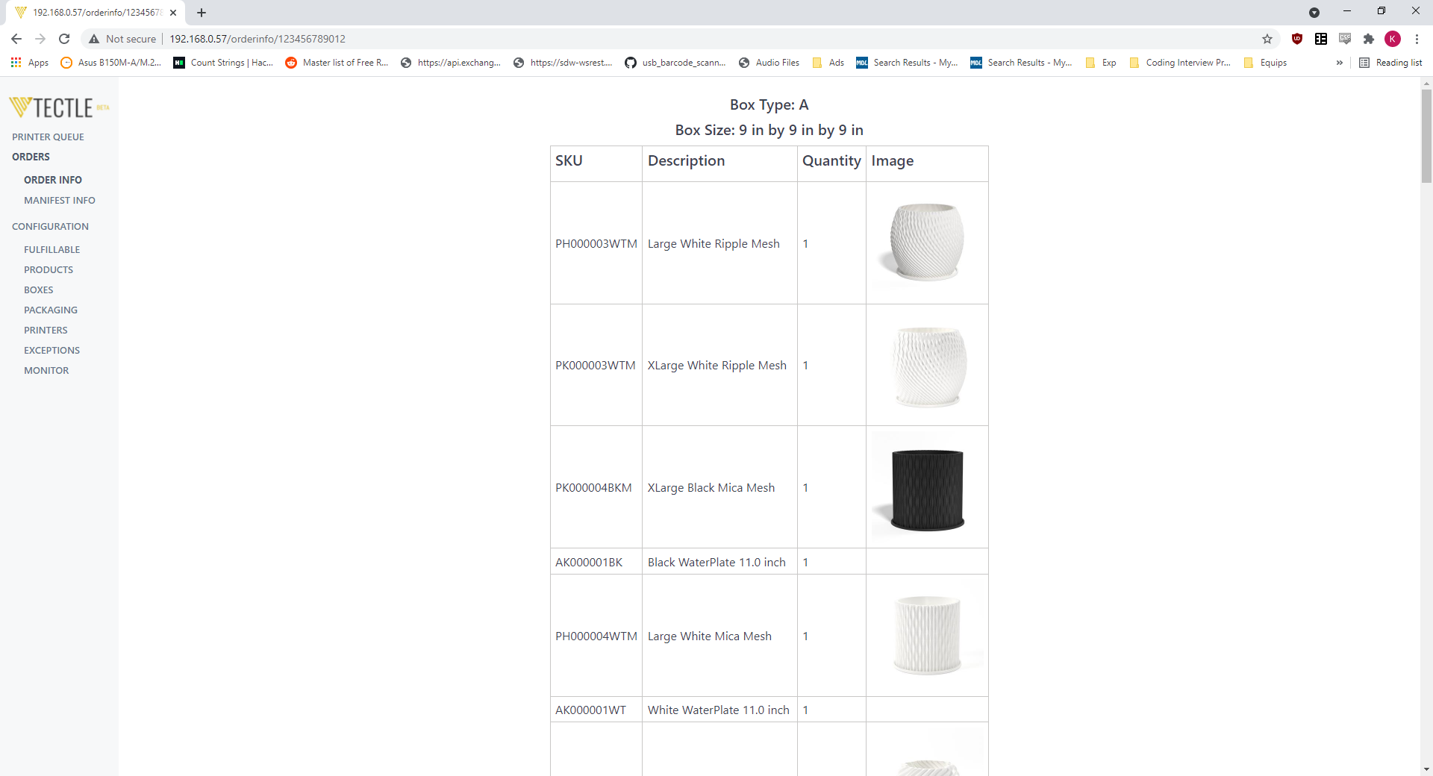Open the Reading list

point(1391,63)
